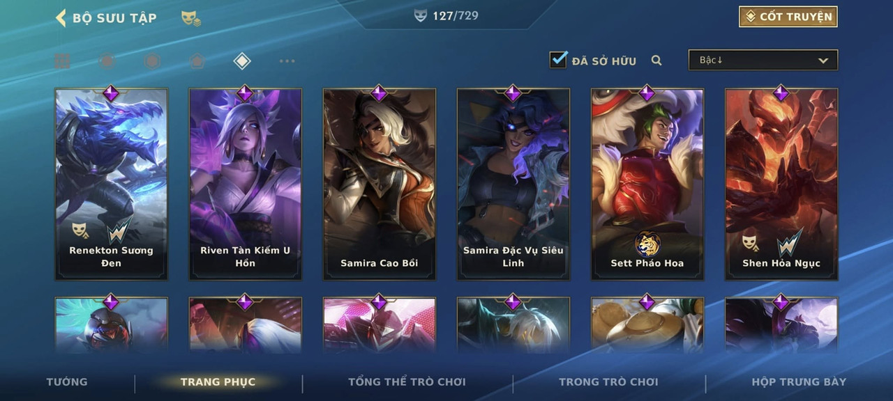Open the three-dots more filters icon

coord(287,61)
